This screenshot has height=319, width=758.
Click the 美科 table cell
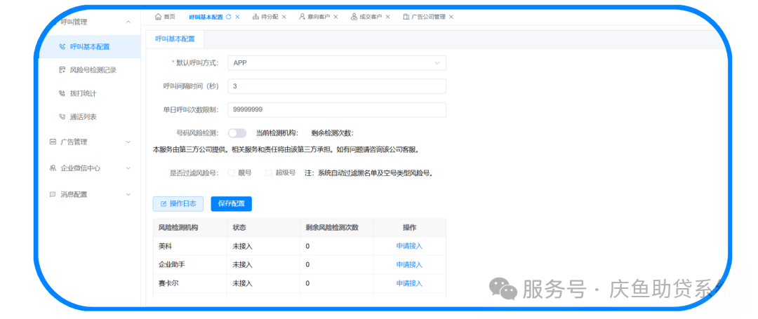[x=190, y=246]
